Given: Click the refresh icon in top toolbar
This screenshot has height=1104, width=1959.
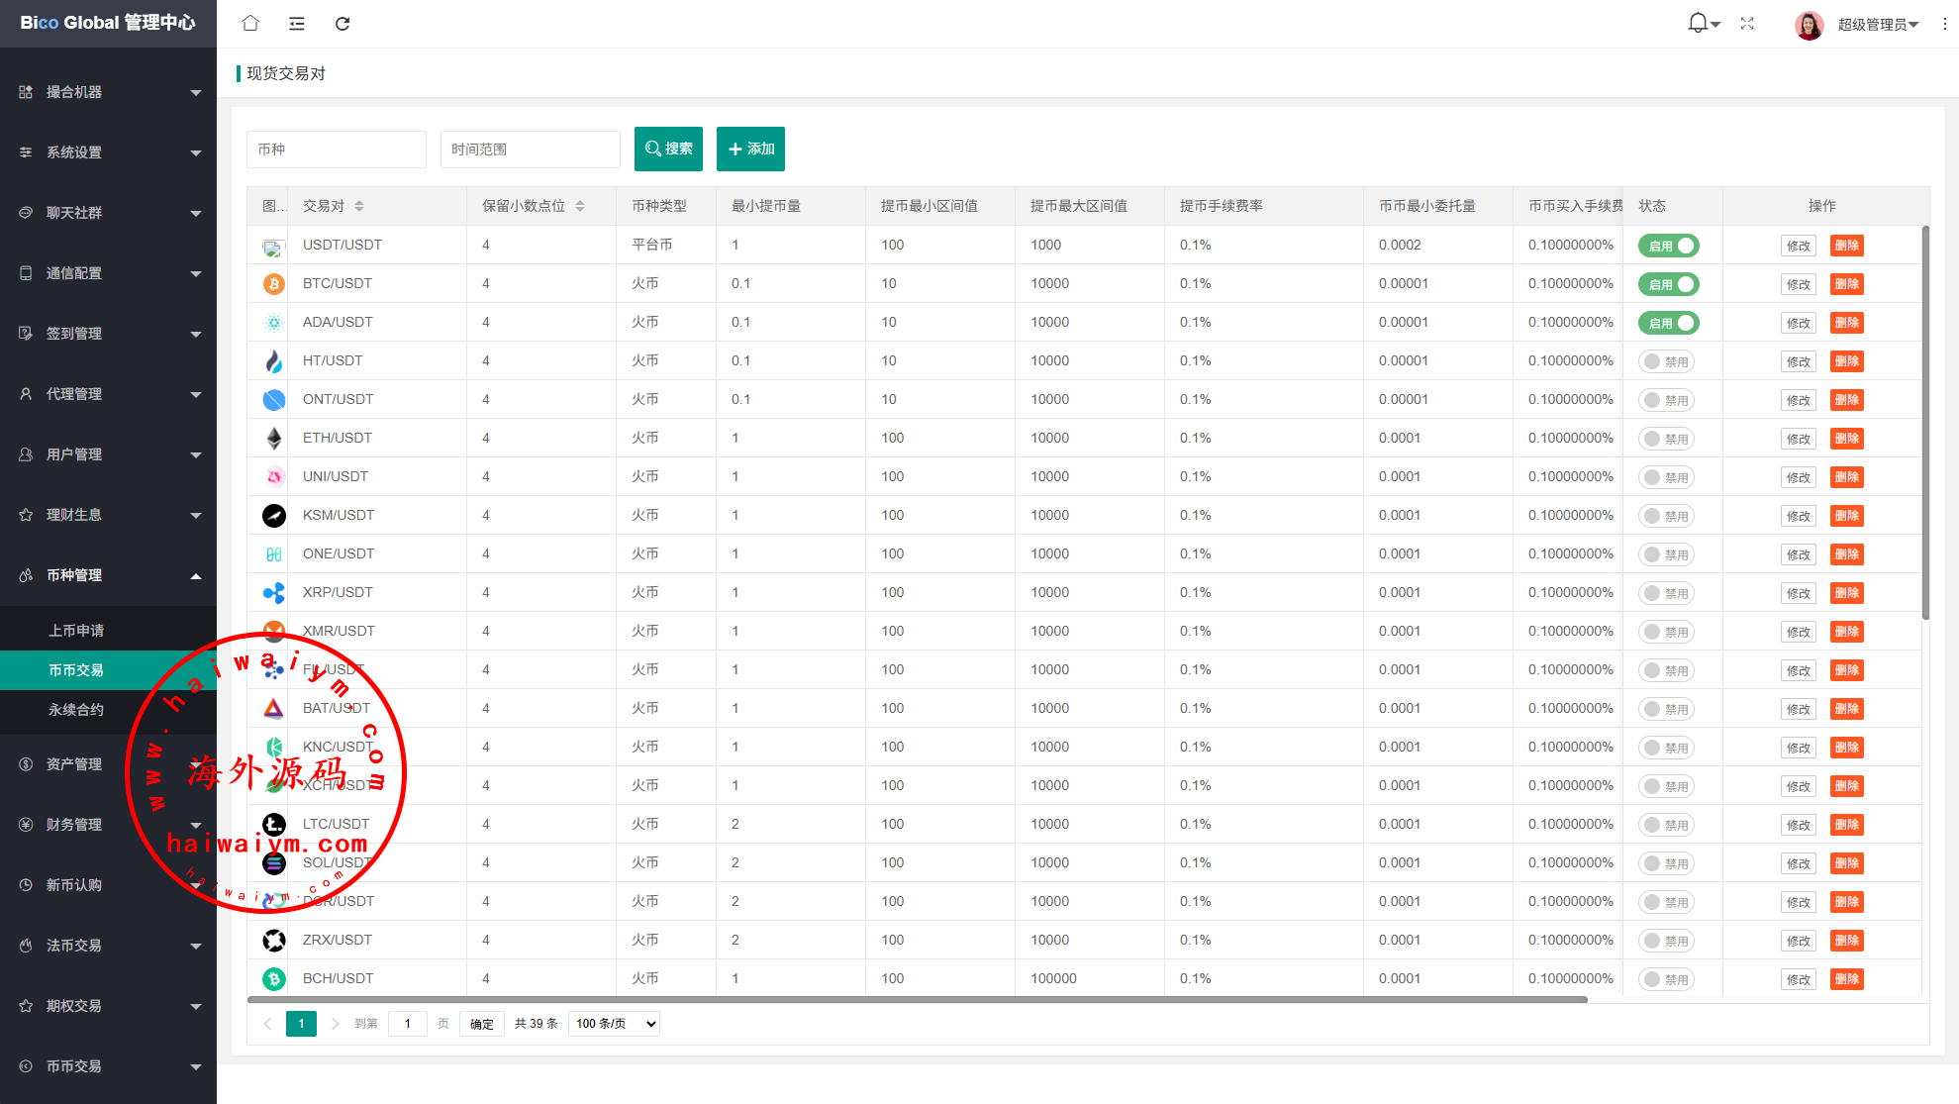Looking at the screenshot, I should click(343, 23).
